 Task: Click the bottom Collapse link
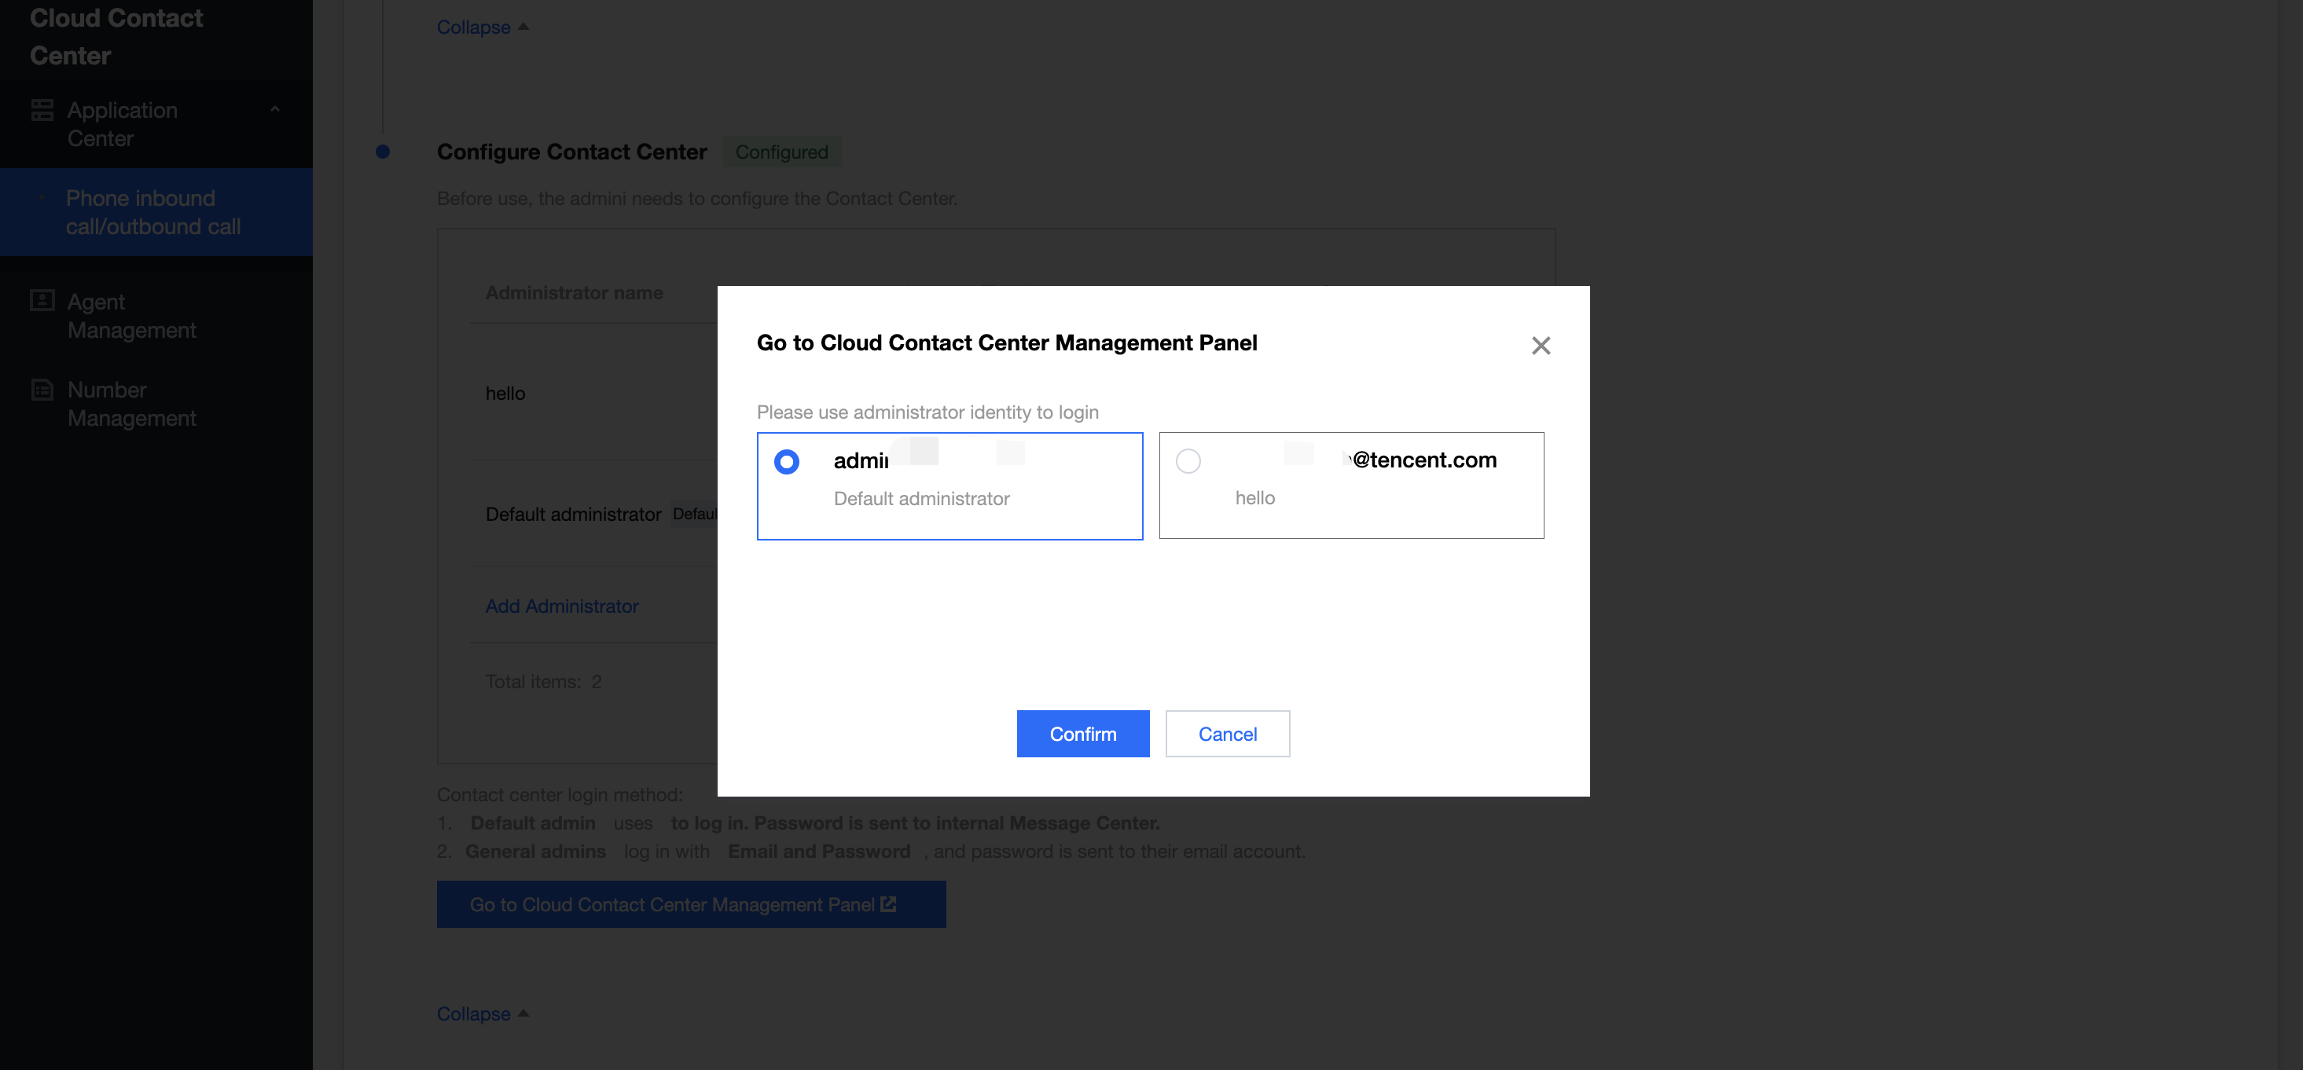pyautogui.click(x=482, y=1013)
